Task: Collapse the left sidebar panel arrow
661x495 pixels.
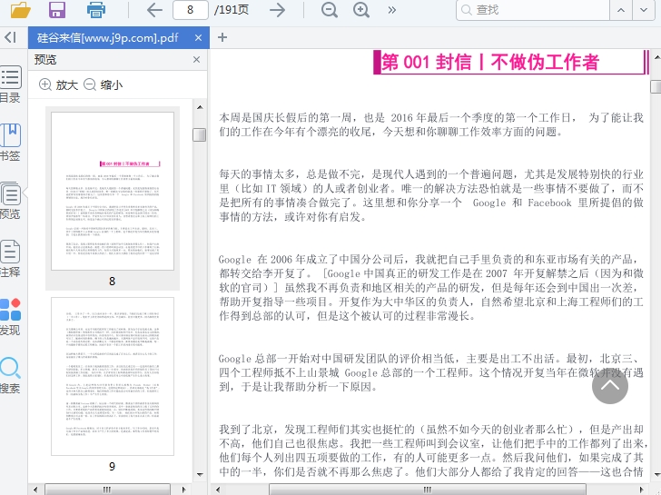Action: point(10,37)
